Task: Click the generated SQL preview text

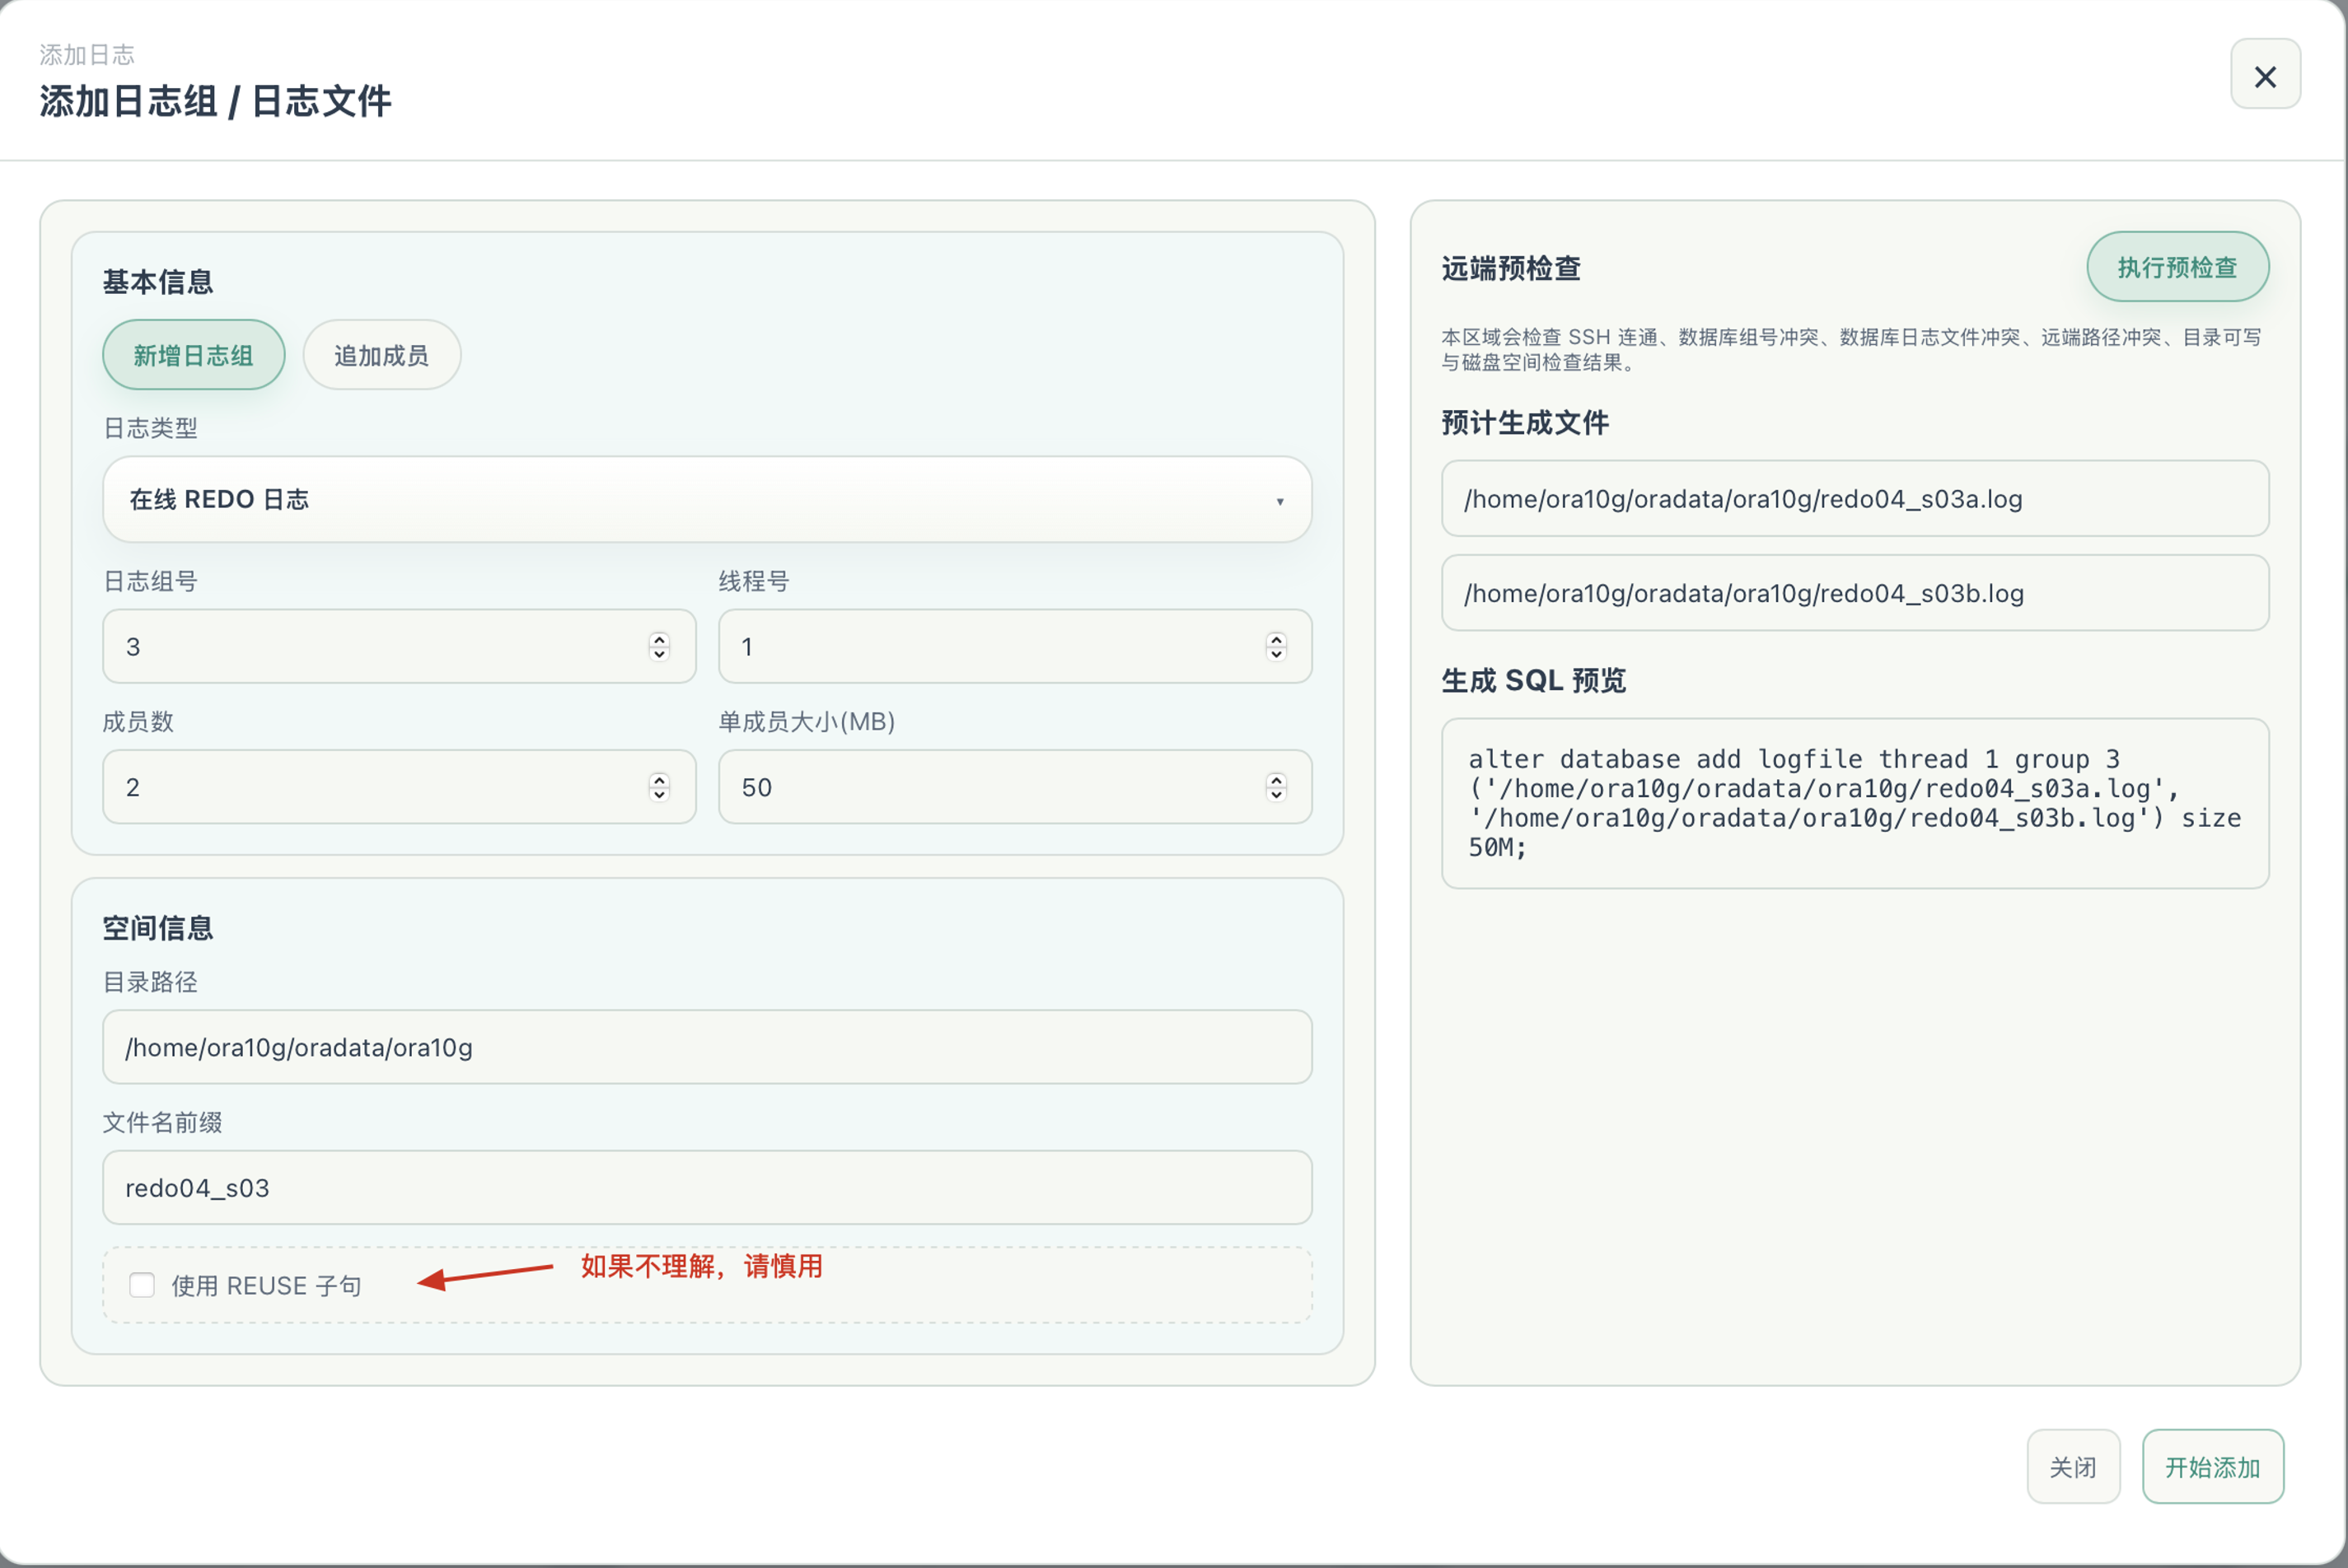Action: click(x=1854, y=803)
